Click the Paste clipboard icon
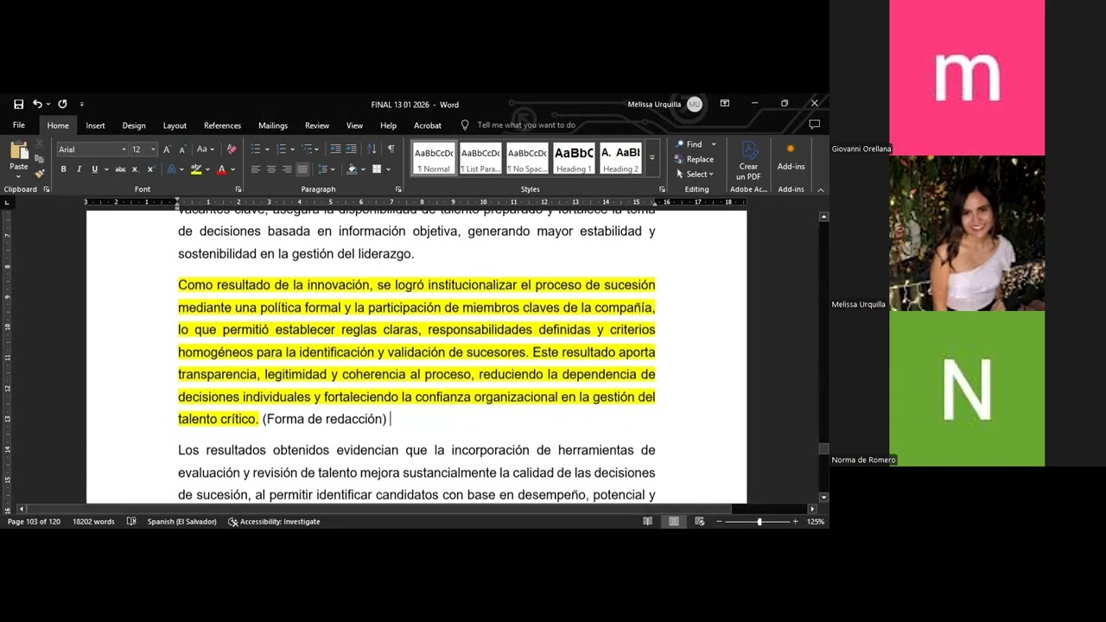This screenshot has width=1106, height=622. click(x=18, y=150)
